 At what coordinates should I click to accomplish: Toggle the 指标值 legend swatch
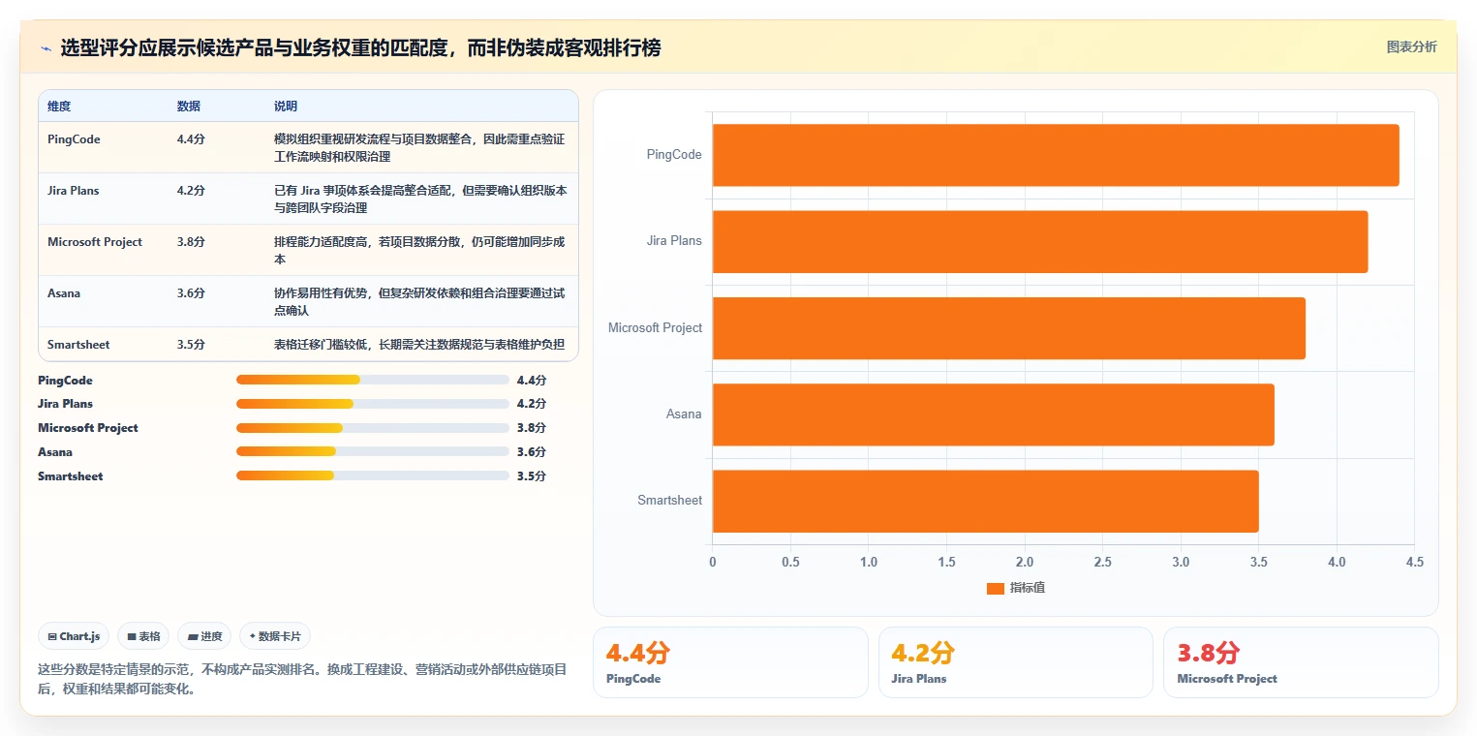(x=995, y=588)
